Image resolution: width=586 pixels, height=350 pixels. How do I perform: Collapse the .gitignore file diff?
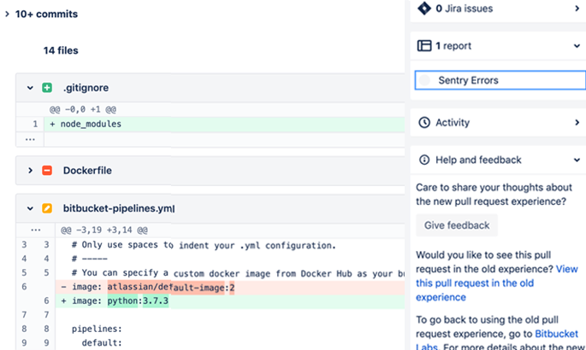click(30, 88)
